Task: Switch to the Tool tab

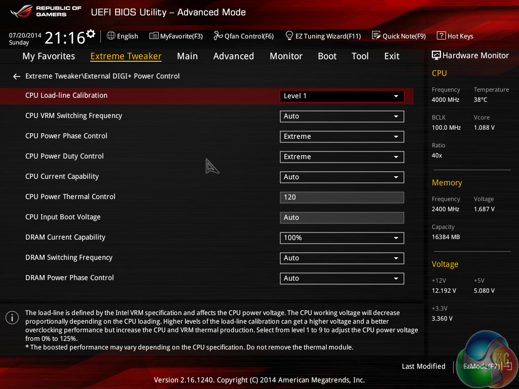Action: point(360,56)
